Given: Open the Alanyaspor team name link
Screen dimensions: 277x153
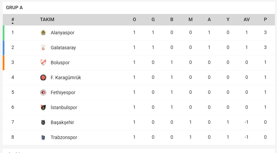Looking at the screenshot, I should (x=62, y=33).
